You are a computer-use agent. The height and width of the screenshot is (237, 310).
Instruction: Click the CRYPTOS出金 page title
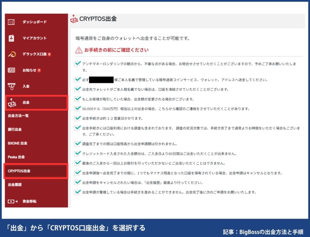[x=98, y=19]
